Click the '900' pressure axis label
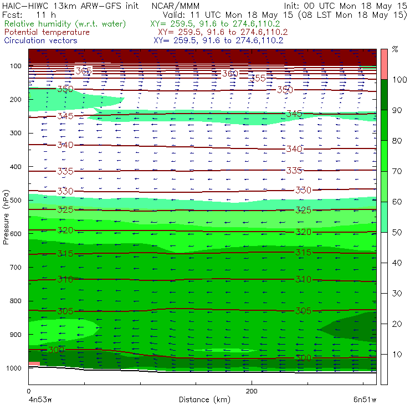This screenshot has height=410, width=410. 16,335
